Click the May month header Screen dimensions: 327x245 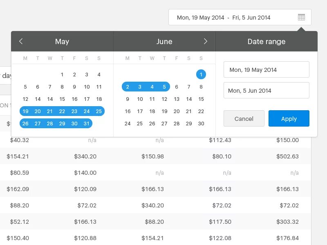[62, 42]
